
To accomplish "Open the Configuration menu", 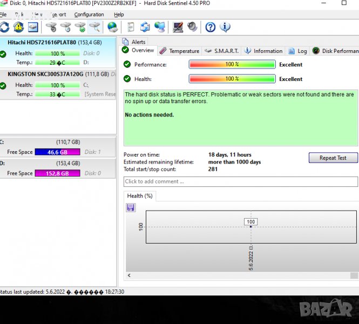I will tap(89, 15).
